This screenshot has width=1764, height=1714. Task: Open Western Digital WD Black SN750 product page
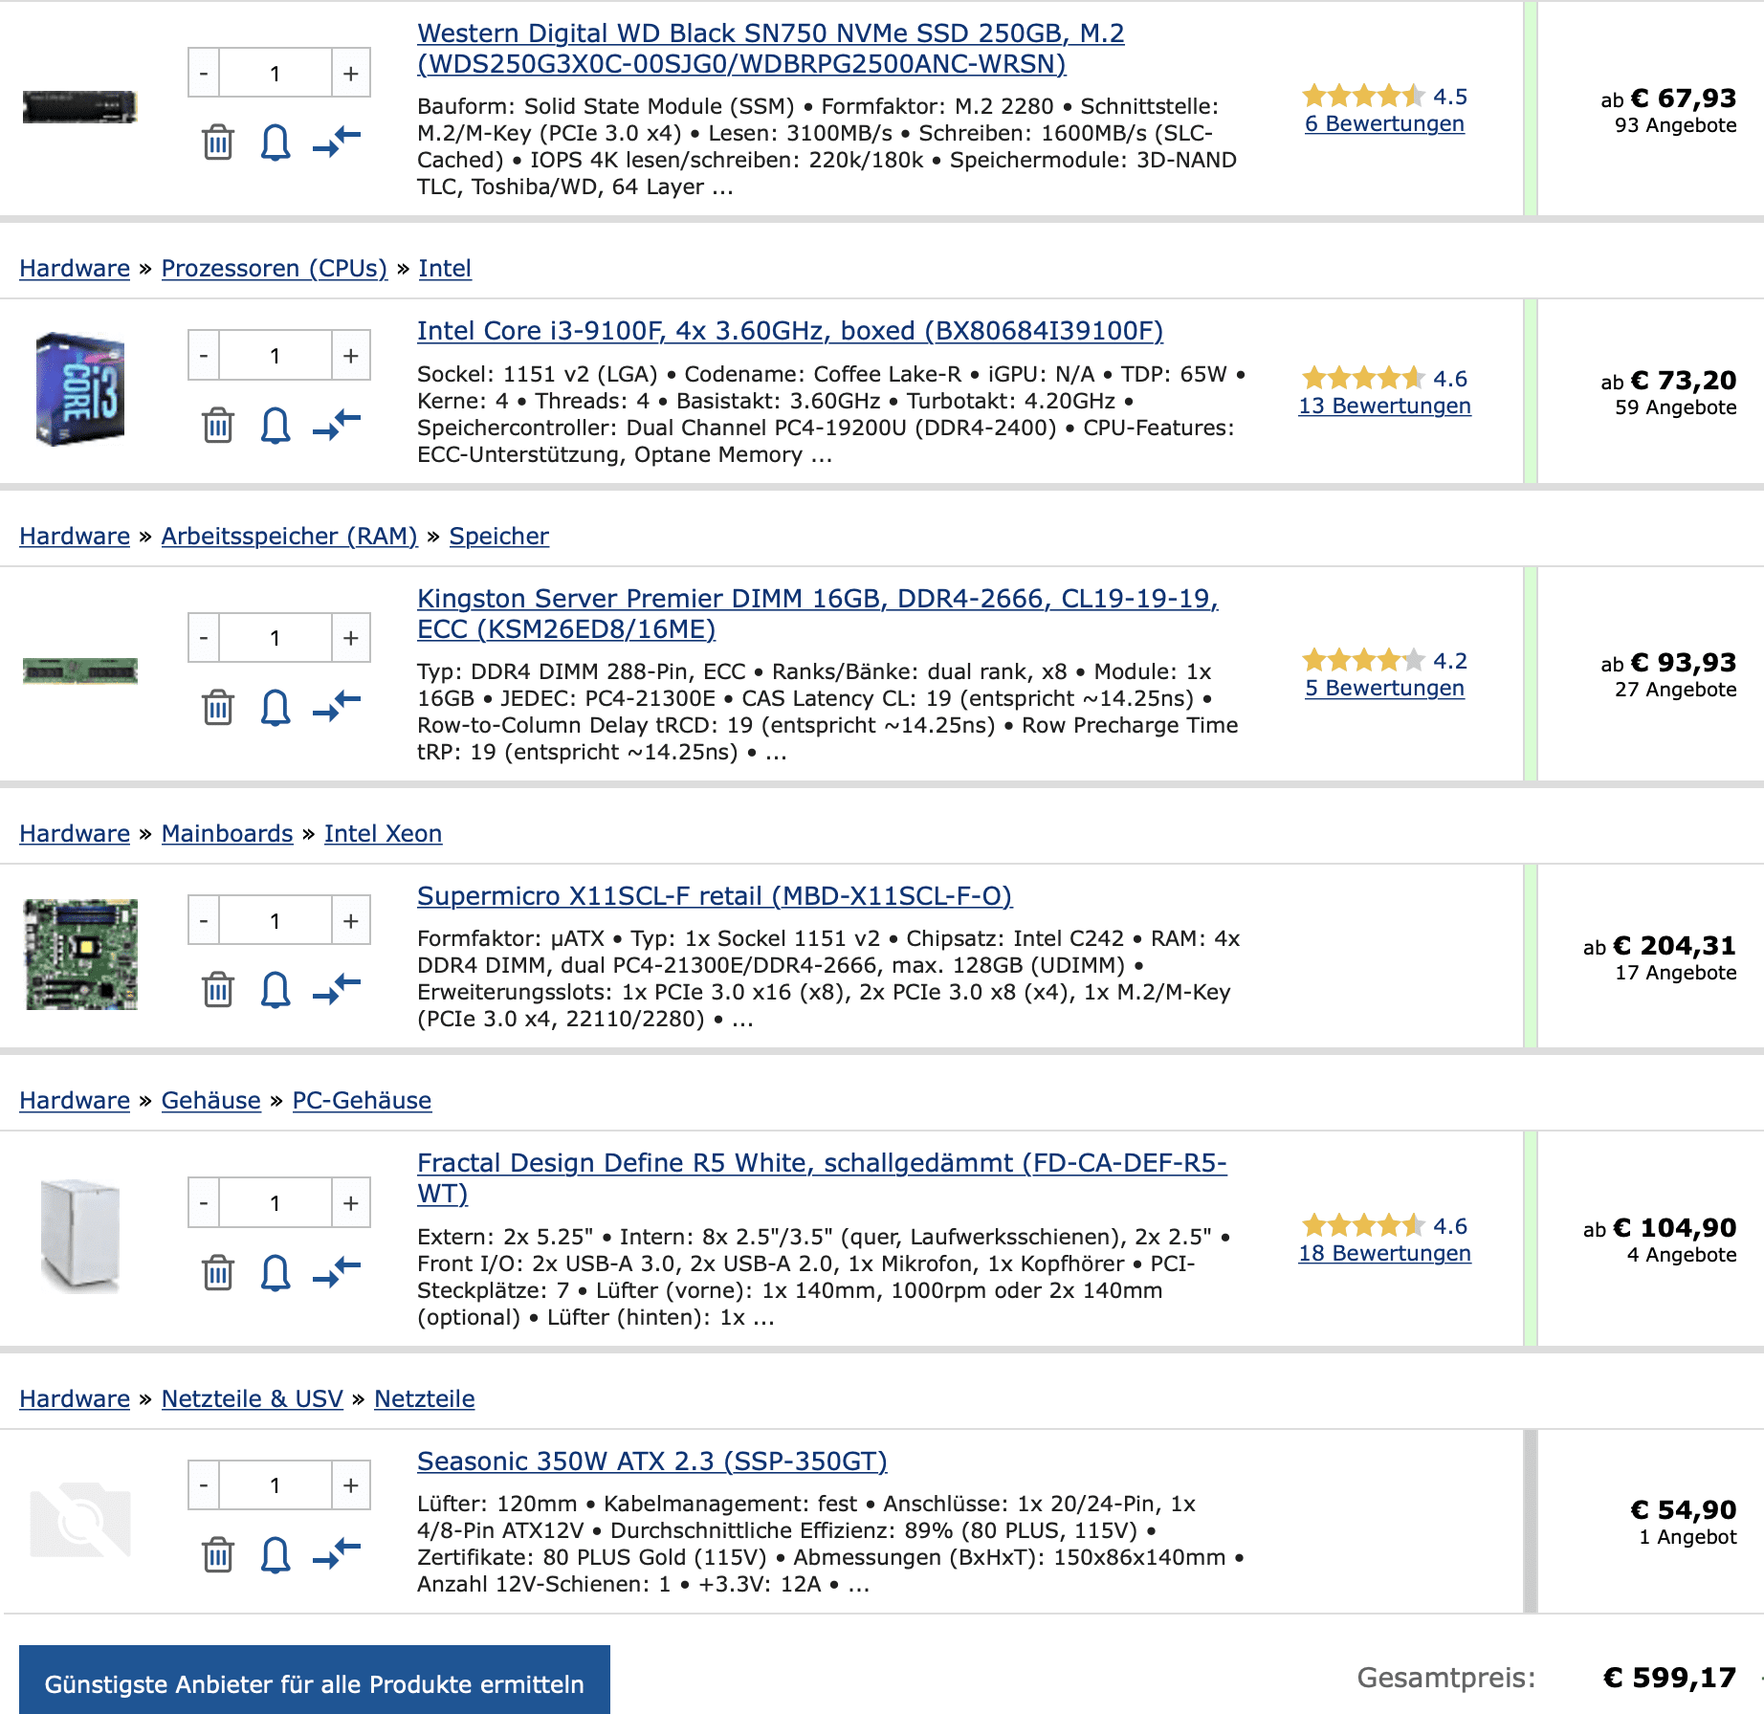pyautogui.click(x=770, y=48)
